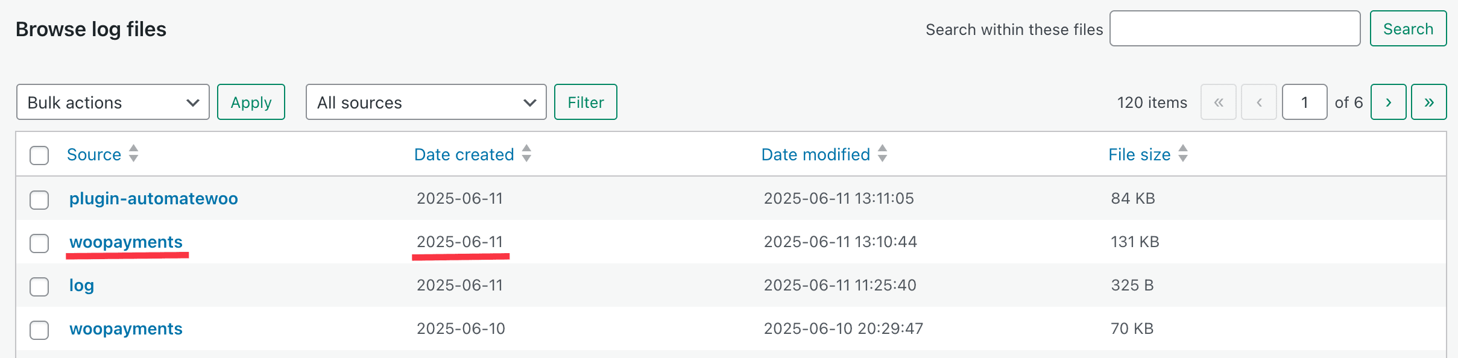This screenshot has height=358, width=1458.
Task: Jump to the last page
Action: tap(1429, 102)
